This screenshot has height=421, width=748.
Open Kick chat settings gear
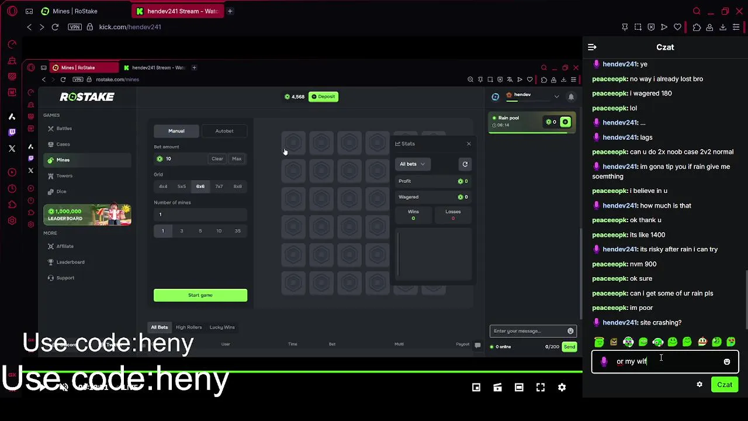(699, 385)
